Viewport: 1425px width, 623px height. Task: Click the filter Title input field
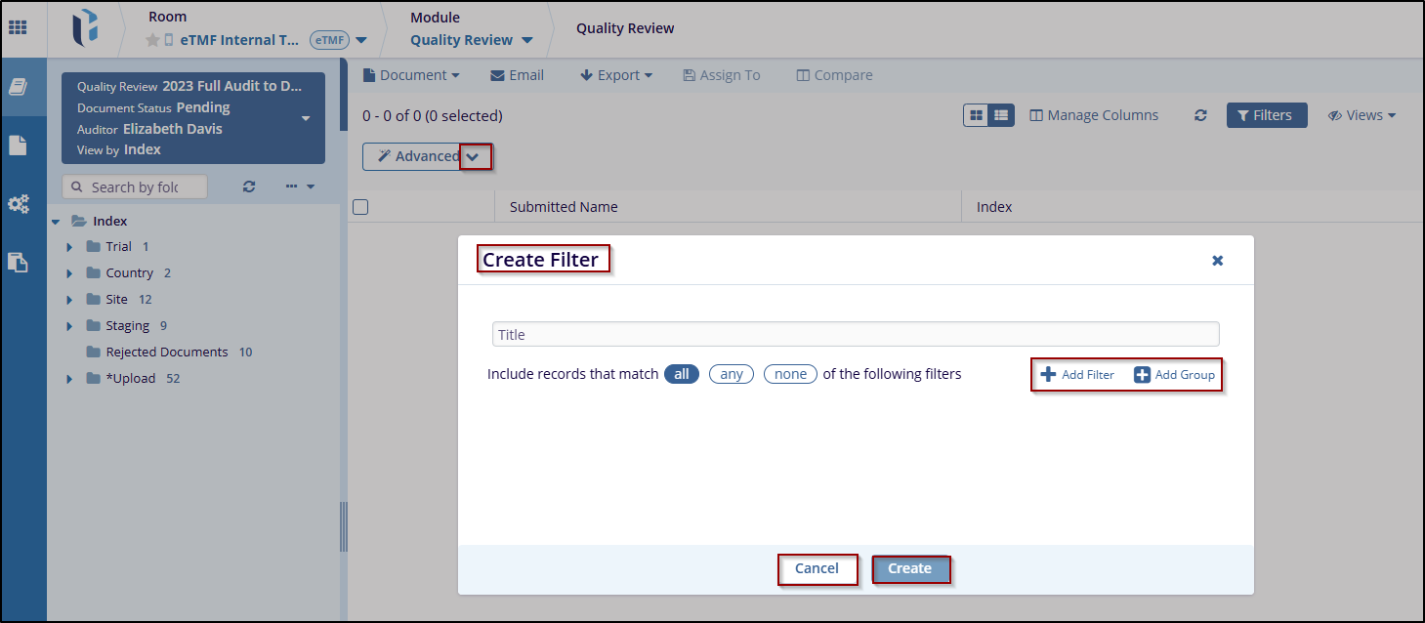pyautogui.click(x=855, y=334)
